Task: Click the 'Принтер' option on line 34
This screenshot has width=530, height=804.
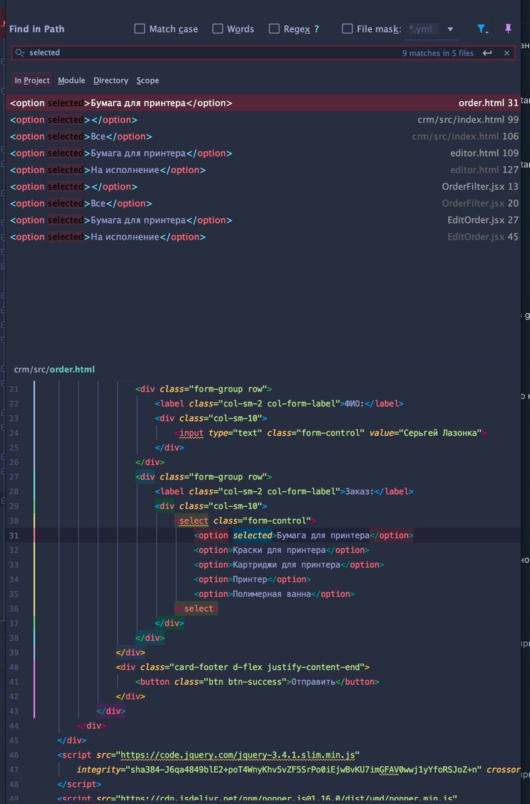Action: pos(252,579)
